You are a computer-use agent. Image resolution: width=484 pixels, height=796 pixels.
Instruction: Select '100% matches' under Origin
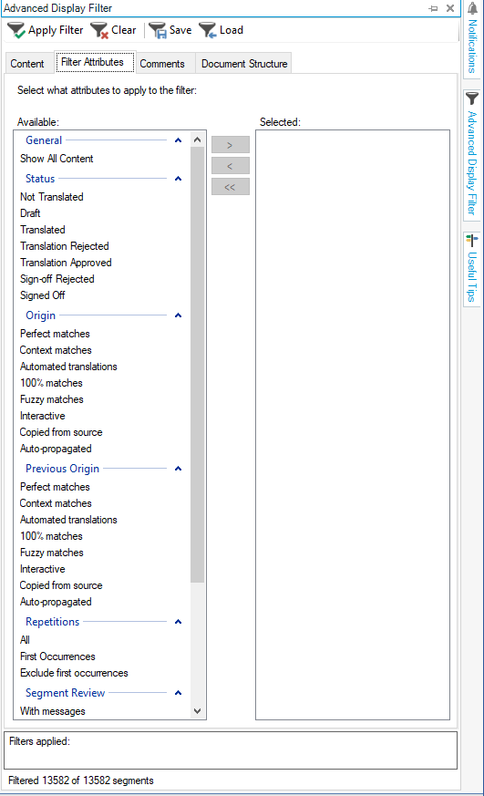coord(51,383)
